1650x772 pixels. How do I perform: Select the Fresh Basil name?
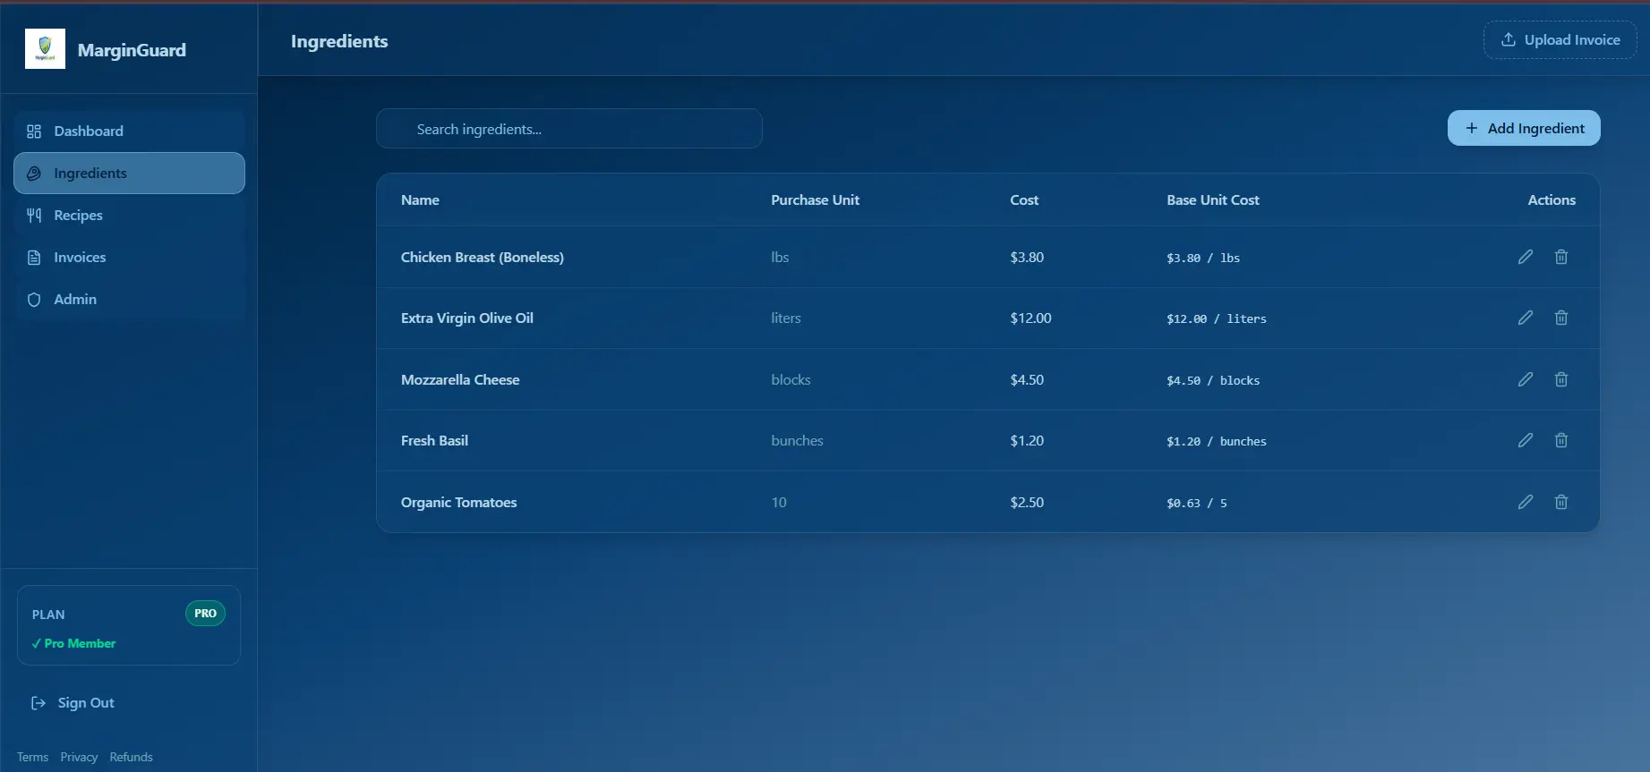(x=434, y=440)
